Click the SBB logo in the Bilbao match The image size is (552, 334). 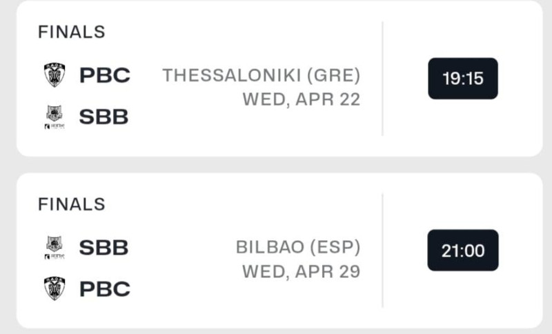(x=55, y=246)
